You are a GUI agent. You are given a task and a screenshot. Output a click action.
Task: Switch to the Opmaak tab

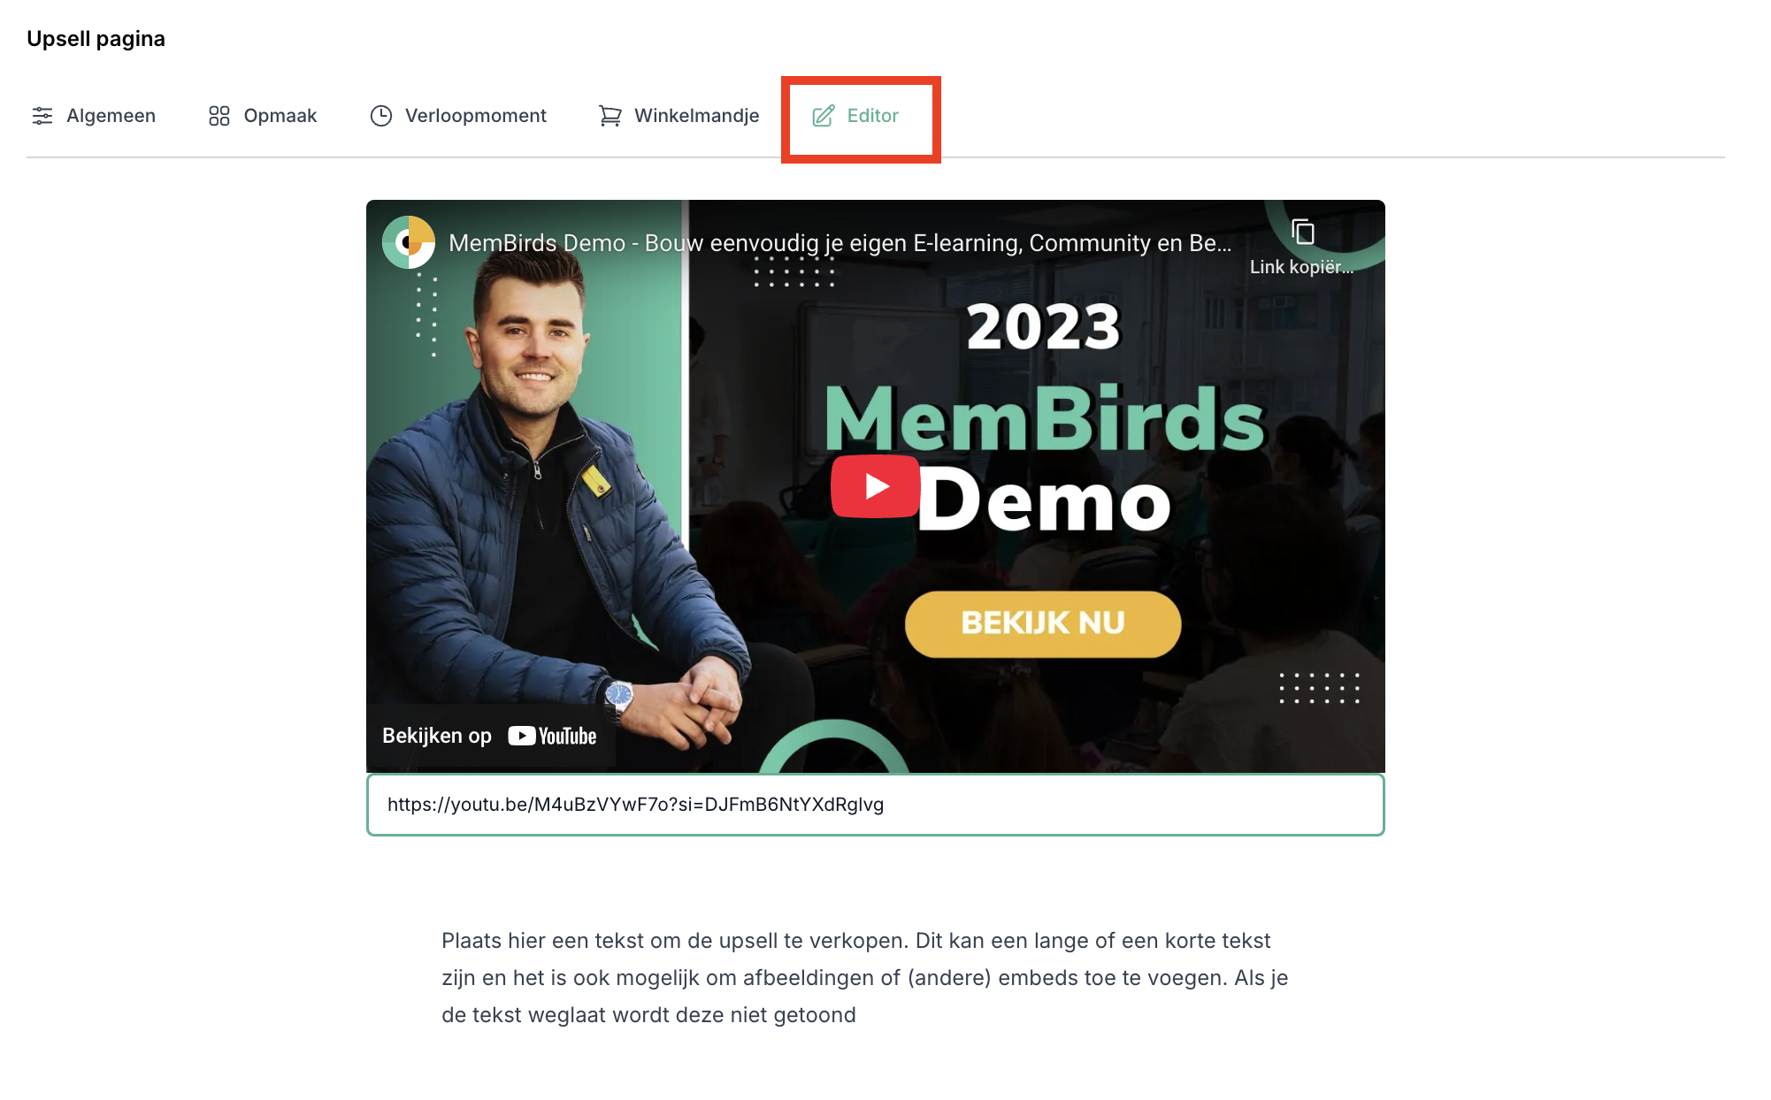pos(263,116)
